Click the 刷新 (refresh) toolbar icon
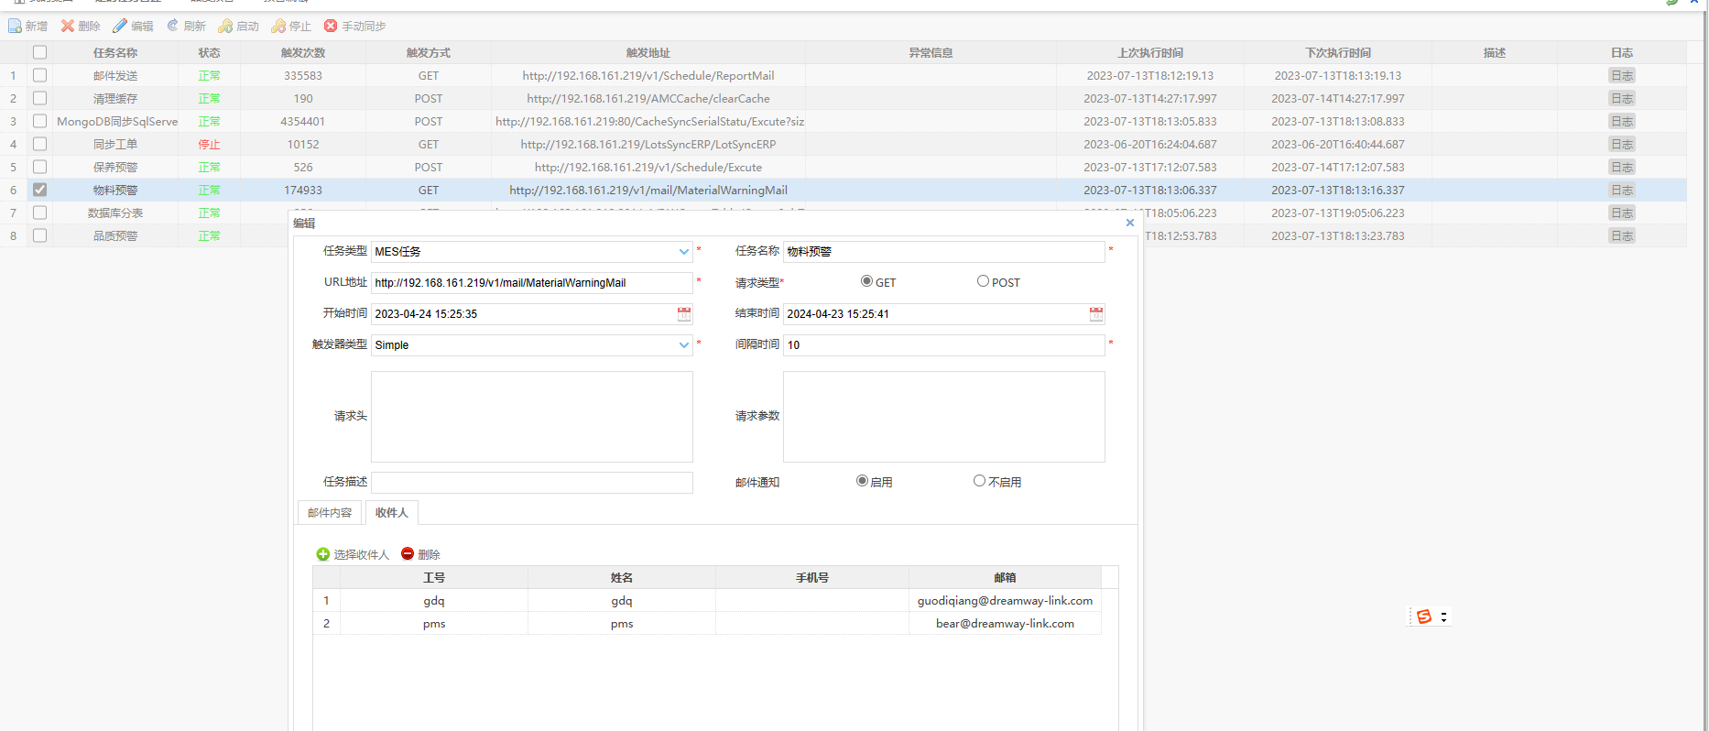The width and height of the screenshot is (1709, 731). coord(173,26)
